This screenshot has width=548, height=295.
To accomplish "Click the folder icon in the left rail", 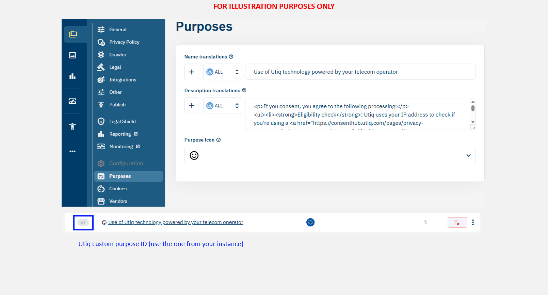I will click(x=73, y=34).
